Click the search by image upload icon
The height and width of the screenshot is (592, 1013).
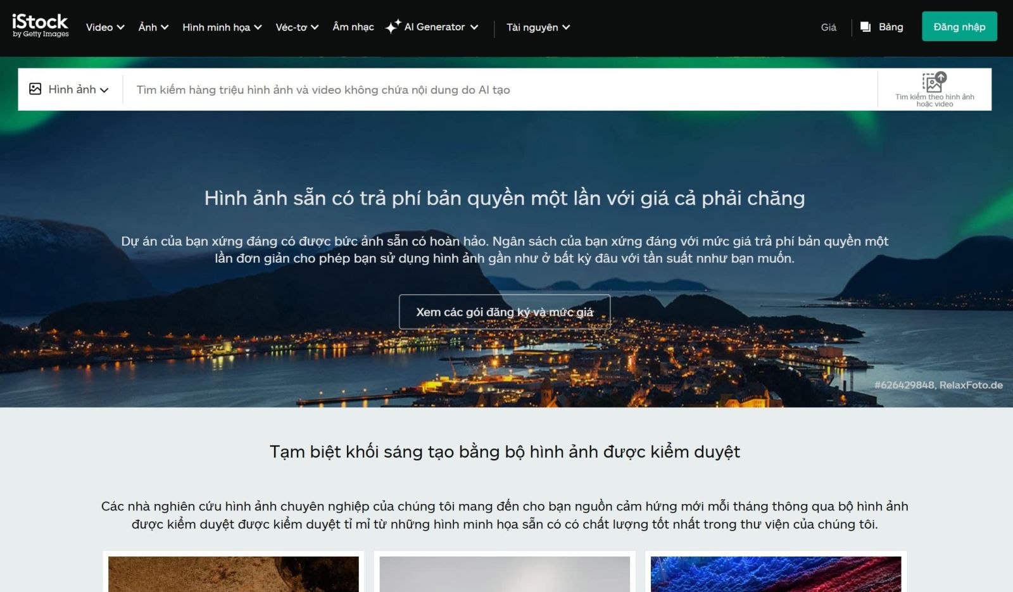pyautogui.click(x=934, y=82)
